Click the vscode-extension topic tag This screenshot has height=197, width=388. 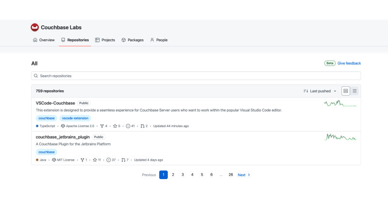(75, 118)
